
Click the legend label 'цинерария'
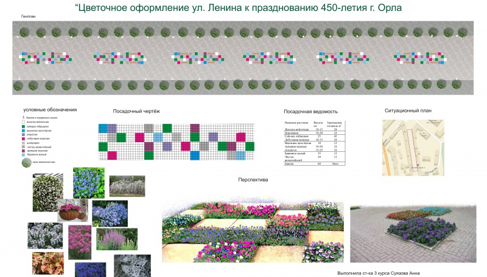click(33, 143)
